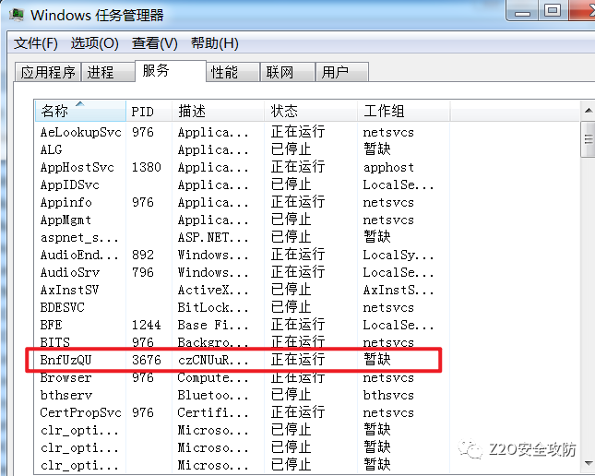
Task: Click PID 796 cell
Action: pyautogui.click(x=143, y=272)
